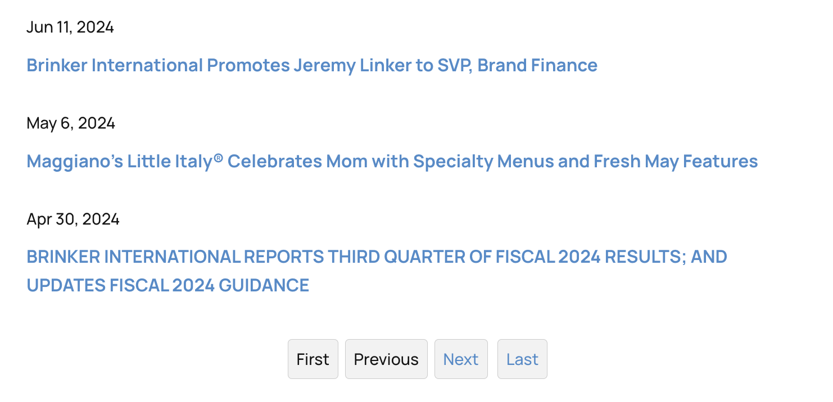Return to the first results page
Image resolution: width=833 pixels, height=402 pixels.
tap(313, 359)
